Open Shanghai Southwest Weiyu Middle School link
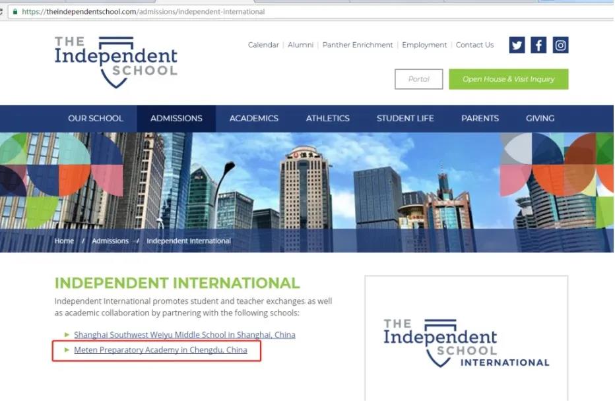Image resolution: width=615 pixels, height=402 pixels. [184, 335]
